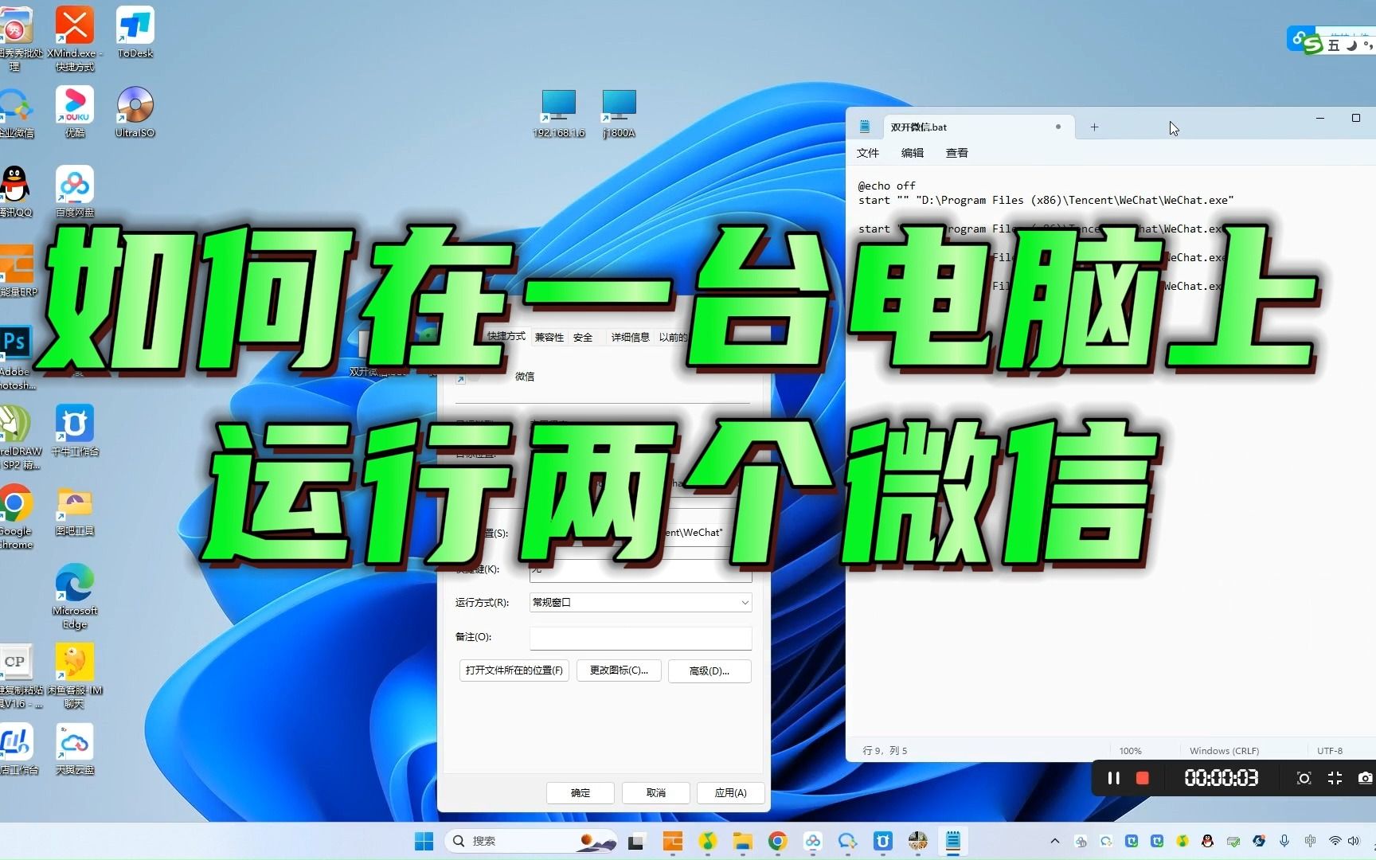Screen dimensions: 1376x860
Task: Select the 192.168.1.6 remote desktop shortcut
Action: coord(559,113)
